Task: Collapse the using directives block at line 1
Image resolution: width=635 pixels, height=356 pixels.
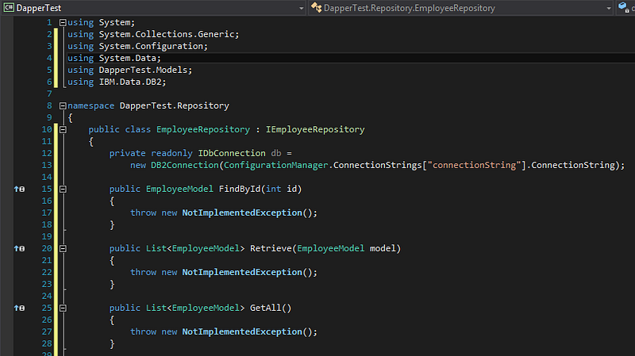Action: [x=63, y=23]
